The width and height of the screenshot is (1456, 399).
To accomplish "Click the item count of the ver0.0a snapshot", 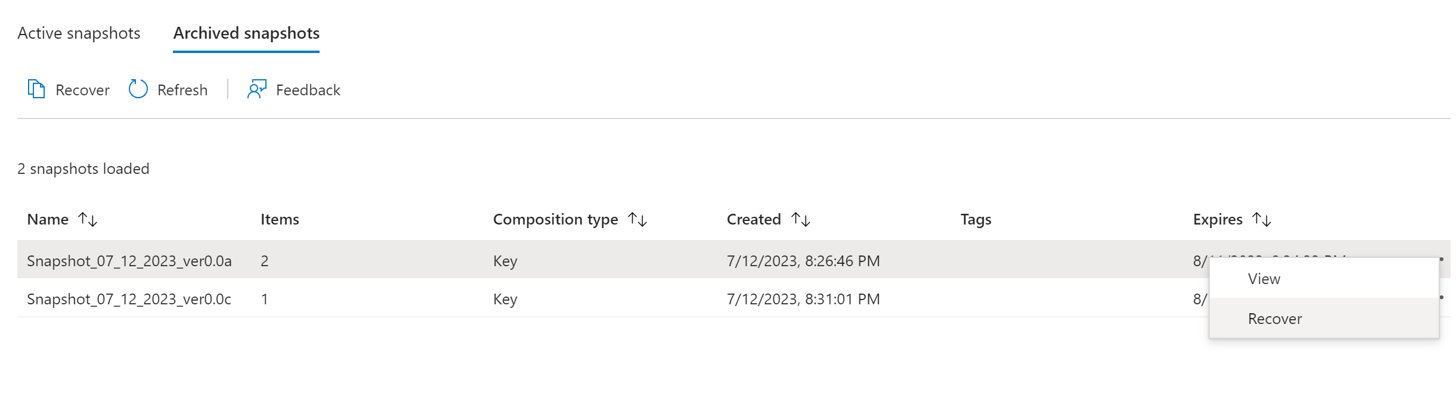I will point(265,261).
